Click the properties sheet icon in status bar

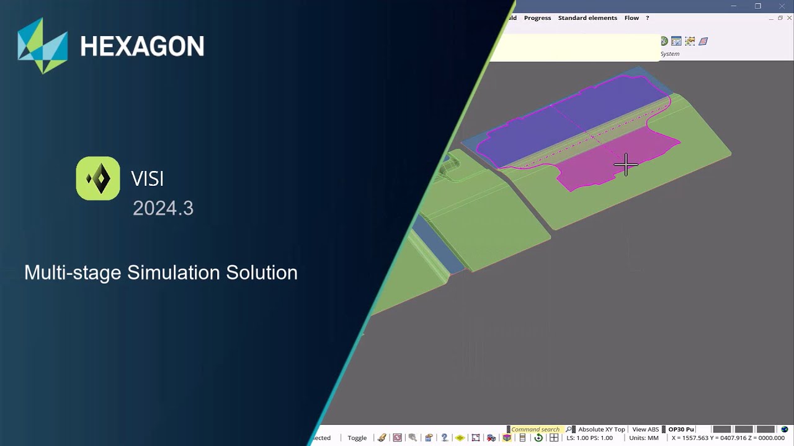pyautogui.click(x=429, y=437)
